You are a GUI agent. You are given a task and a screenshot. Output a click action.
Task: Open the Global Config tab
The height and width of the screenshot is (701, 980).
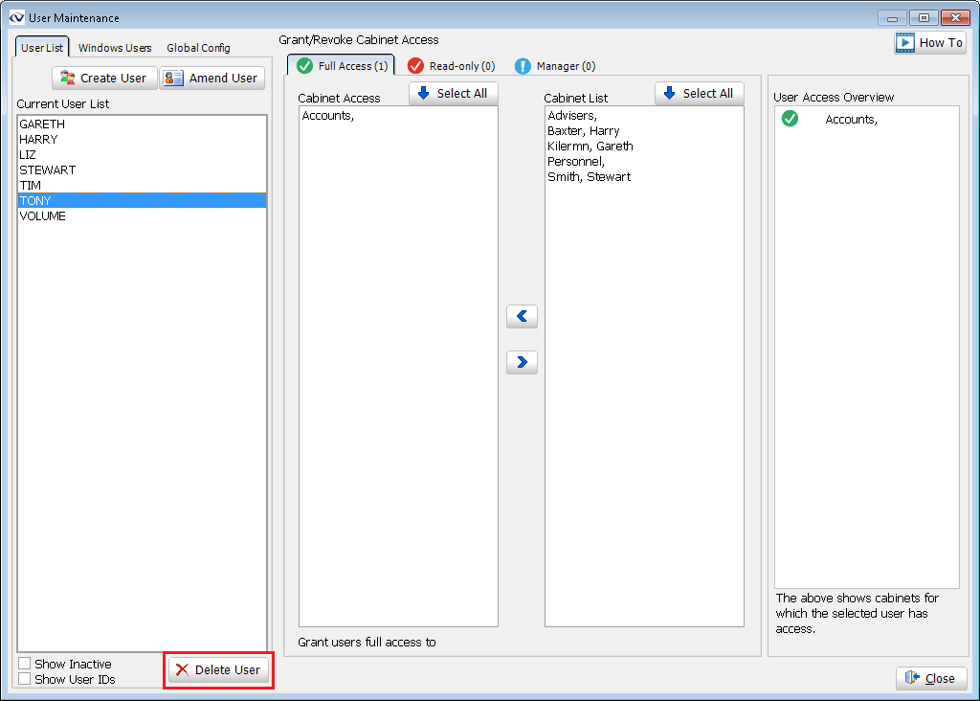coord(198,48)
